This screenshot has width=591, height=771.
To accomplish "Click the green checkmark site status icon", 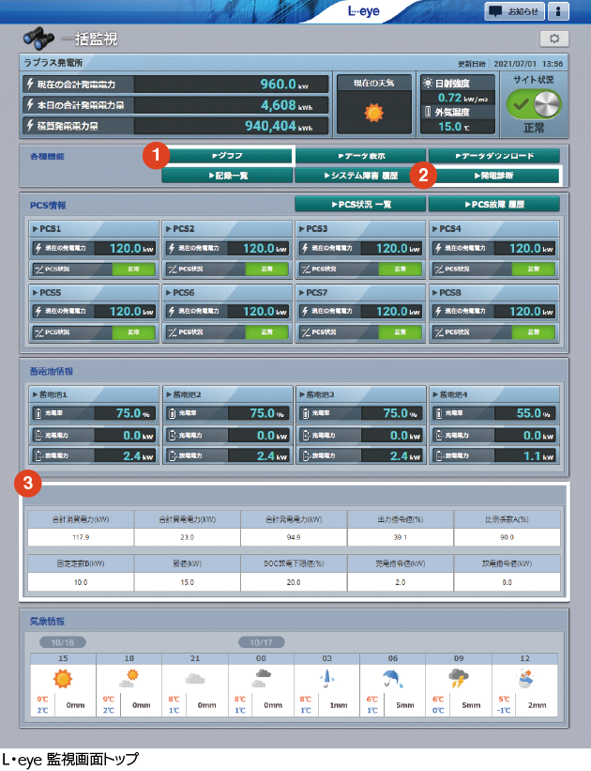I will click(x=533, y=103).
